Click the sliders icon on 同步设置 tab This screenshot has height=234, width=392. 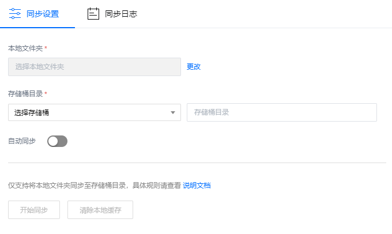coord(15,13)
